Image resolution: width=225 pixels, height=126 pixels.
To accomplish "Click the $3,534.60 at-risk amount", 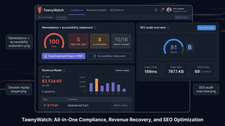I will tap(52, 81).
